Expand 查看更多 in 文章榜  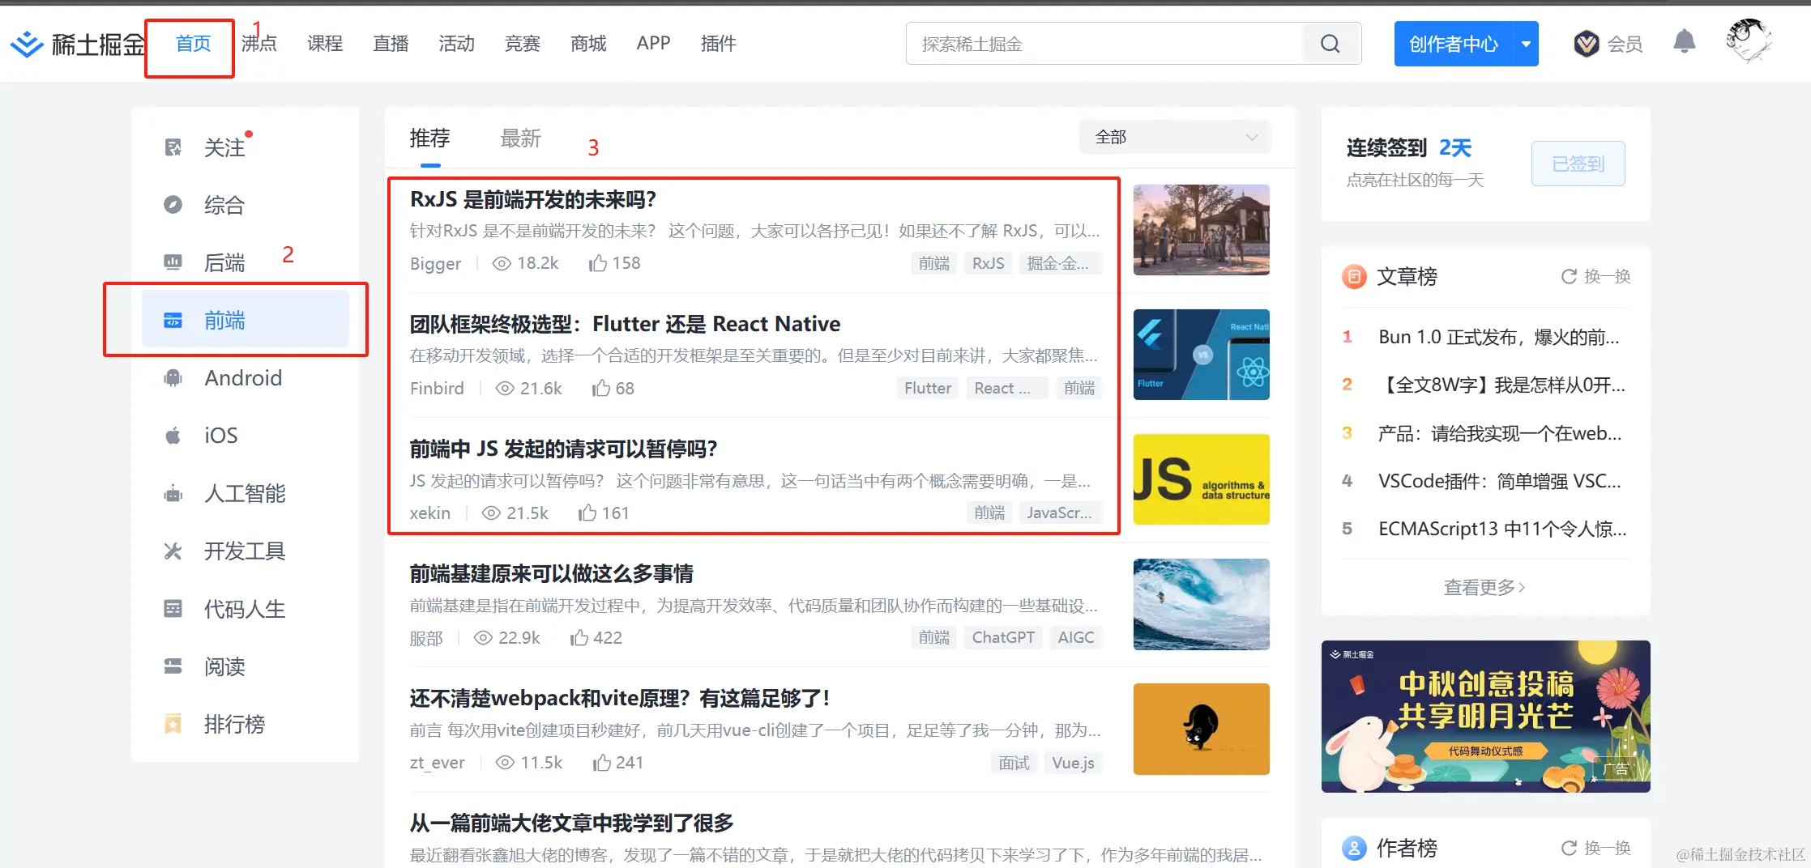(1484, 587)
